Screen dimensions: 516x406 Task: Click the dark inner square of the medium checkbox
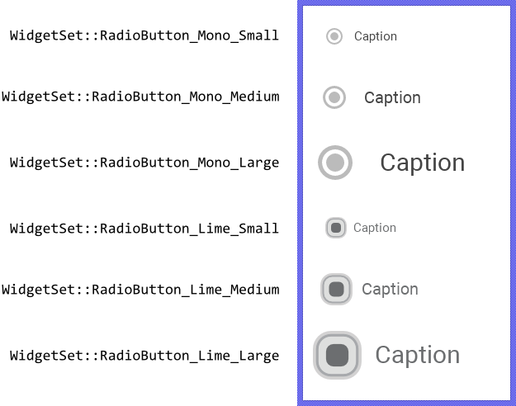click(x=336, y=289)
